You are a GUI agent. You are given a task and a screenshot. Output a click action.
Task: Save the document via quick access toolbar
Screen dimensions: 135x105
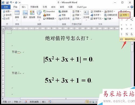(7, 2)
